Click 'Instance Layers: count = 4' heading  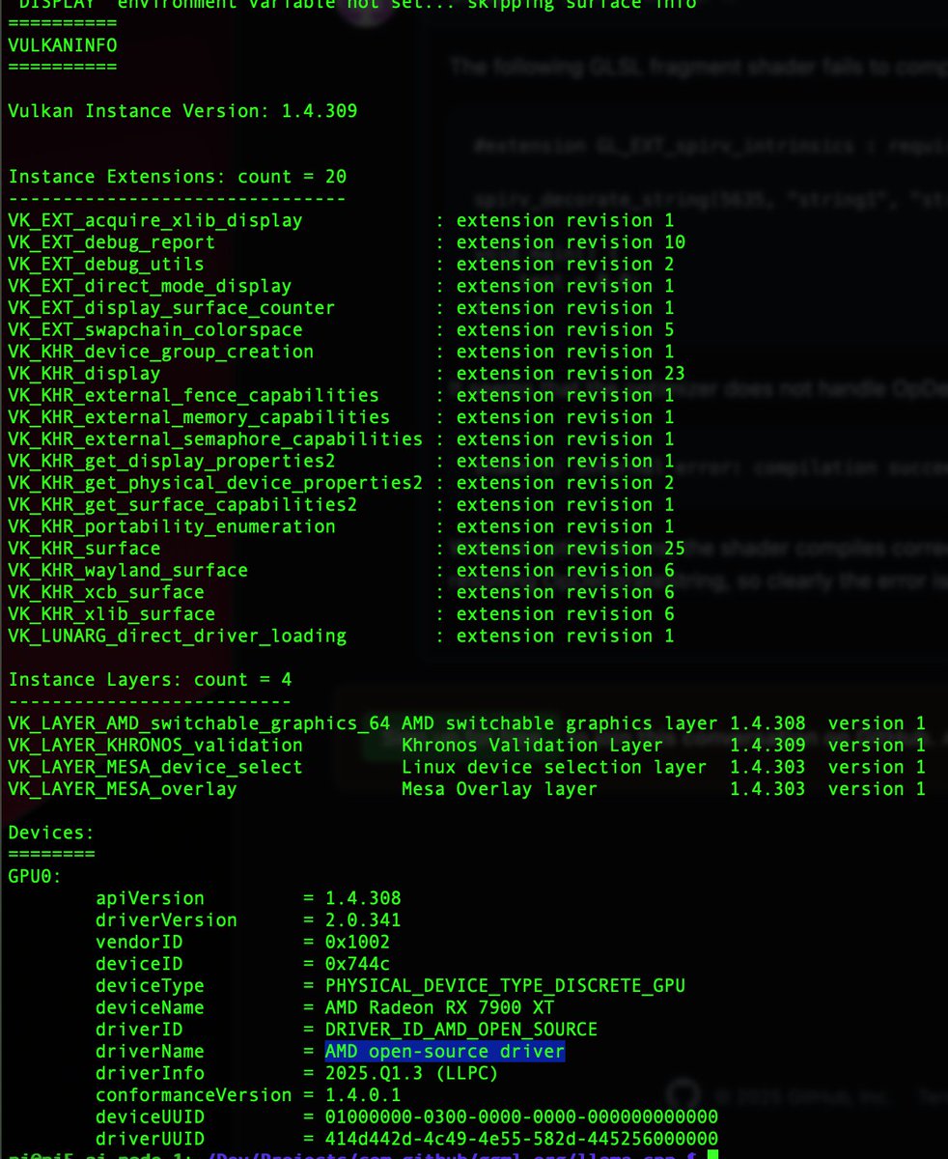[x=150, y=680]
